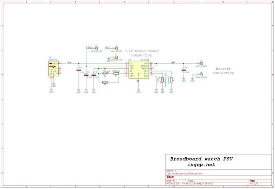Select GND symbol under the STNS01 chip
The height and width of the screenshot is (189, 275).
[x=138, y=91]
